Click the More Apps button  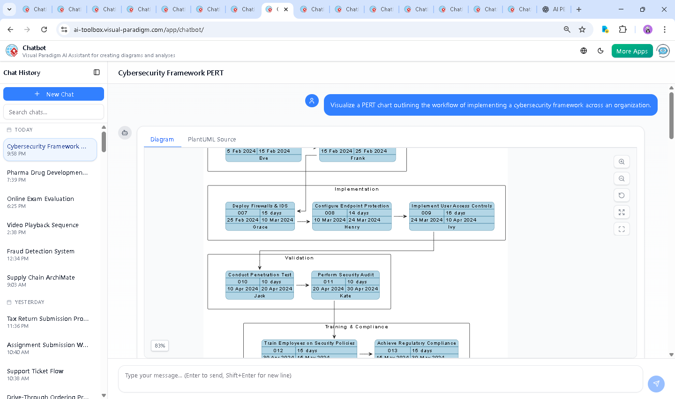[x=632, y=51]
